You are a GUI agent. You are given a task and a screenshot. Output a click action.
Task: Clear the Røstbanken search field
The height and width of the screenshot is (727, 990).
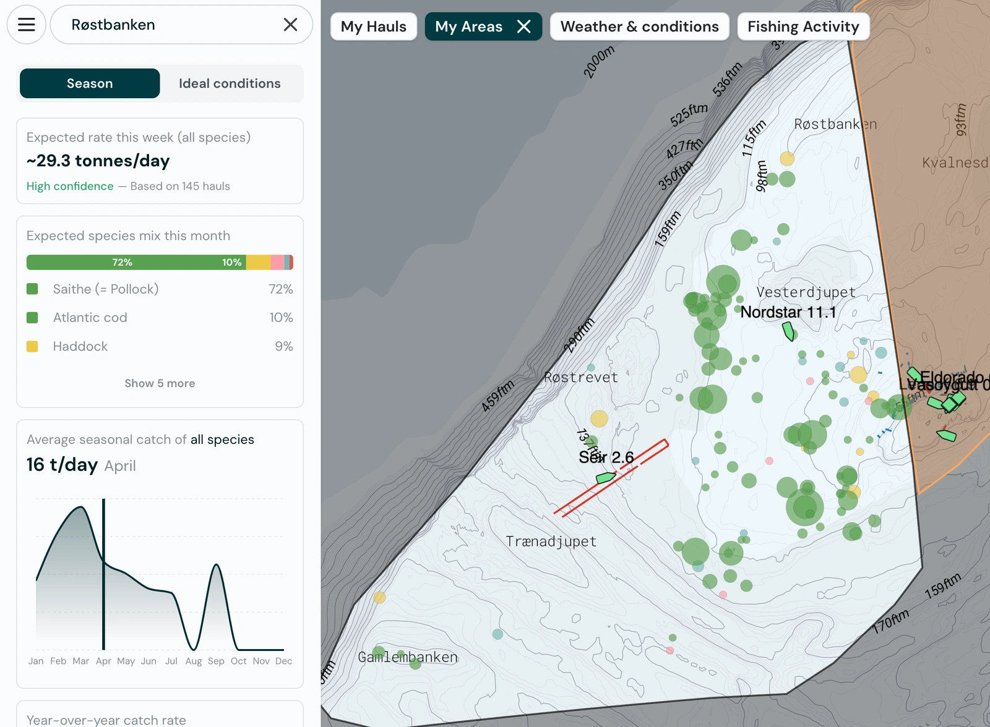[290, 25]
